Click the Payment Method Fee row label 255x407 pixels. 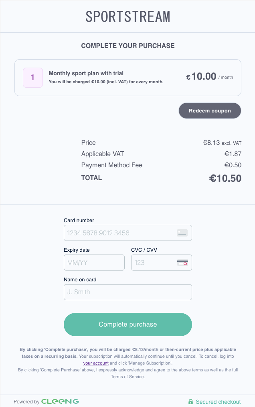112,165
